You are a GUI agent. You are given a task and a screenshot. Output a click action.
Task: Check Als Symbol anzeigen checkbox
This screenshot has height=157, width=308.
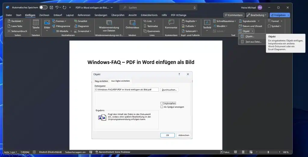tap(162, 107)
